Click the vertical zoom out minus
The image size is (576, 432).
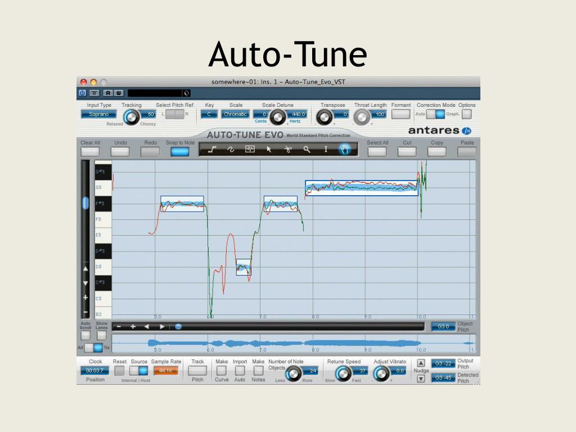(85, 312)
